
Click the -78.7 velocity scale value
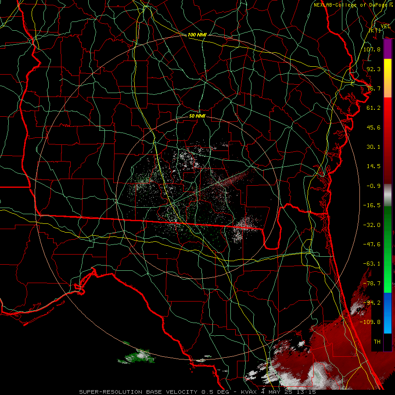click(372, 283)
